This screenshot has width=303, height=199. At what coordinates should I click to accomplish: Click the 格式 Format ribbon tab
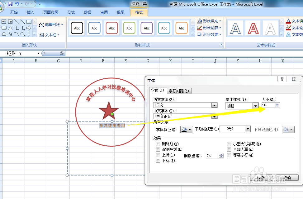click(139, 12)
